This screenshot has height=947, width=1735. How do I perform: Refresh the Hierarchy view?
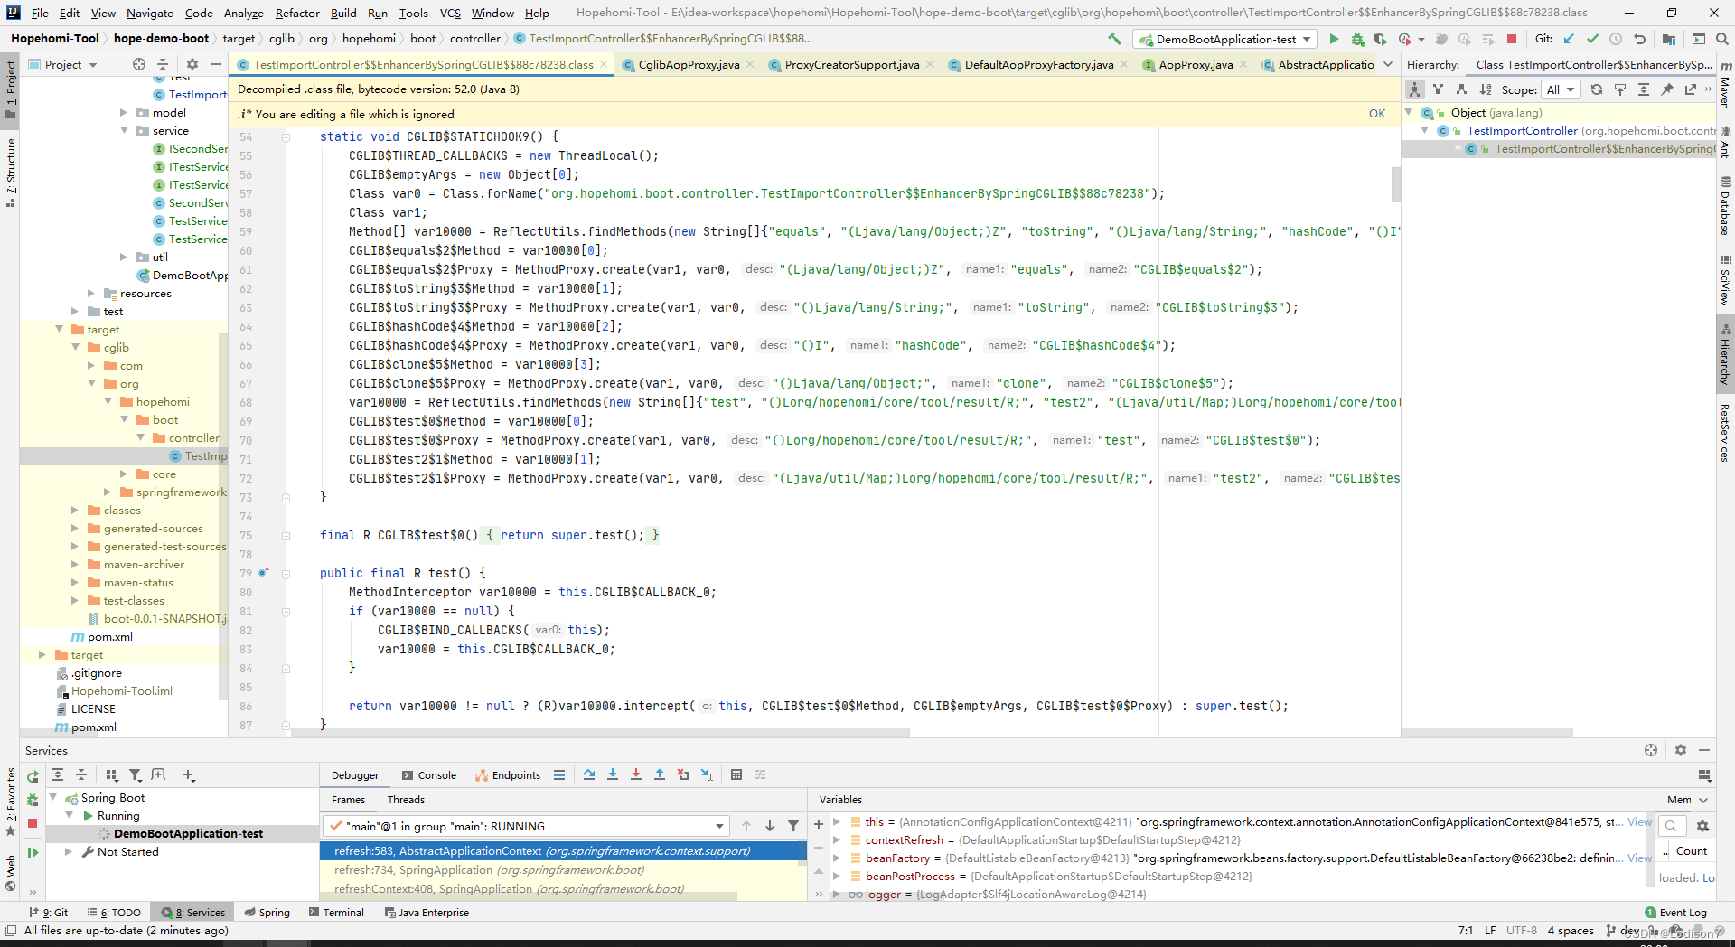(x=1597, y=89)
